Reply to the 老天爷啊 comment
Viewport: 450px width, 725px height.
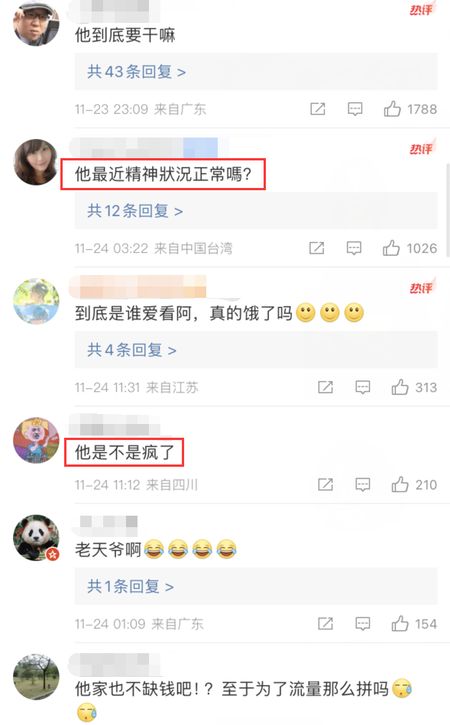click(x=363, y=623)
